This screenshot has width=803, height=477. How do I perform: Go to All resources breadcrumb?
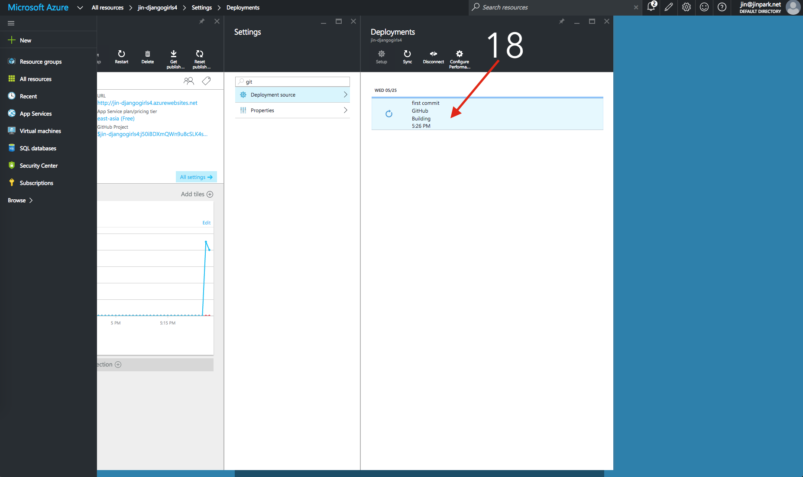coord(107,7)
